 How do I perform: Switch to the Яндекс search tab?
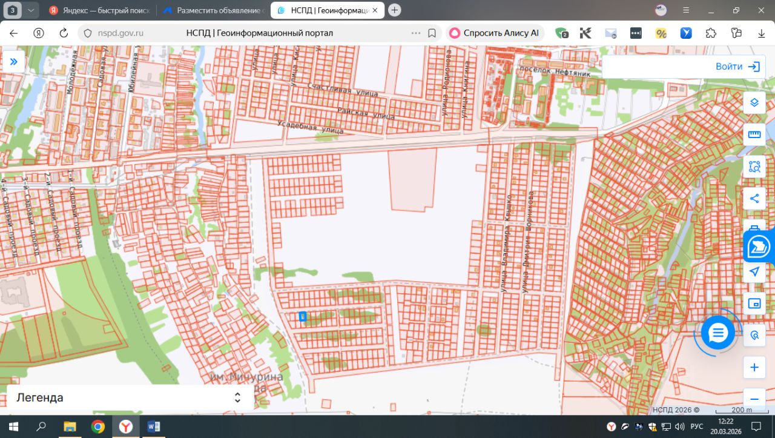[x=100, y=10]
